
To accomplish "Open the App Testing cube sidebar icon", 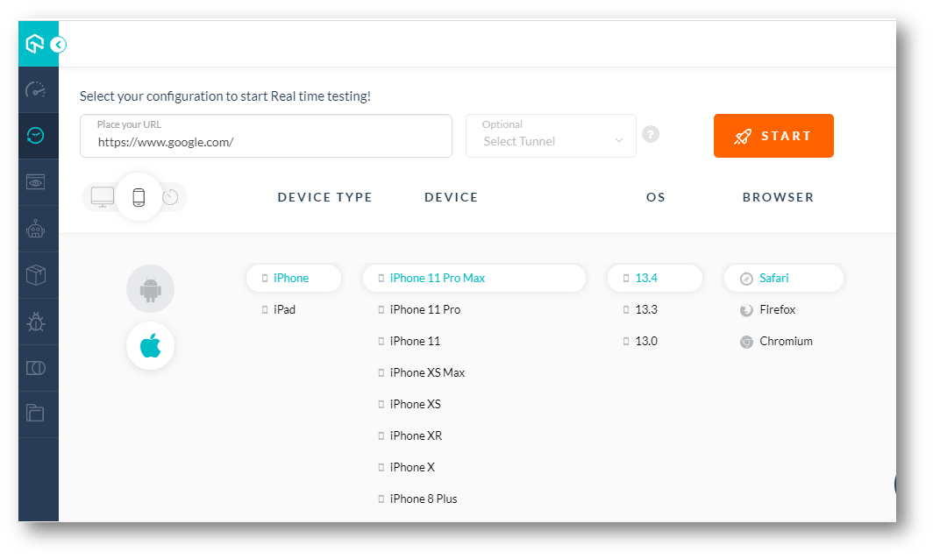I will coord(38,274).
